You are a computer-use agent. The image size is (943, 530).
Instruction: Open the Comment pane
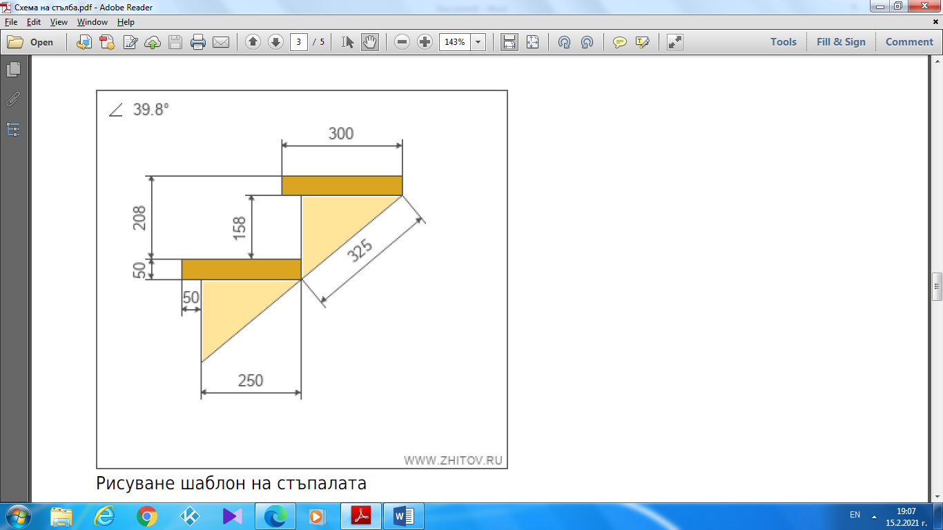point(909,42)
